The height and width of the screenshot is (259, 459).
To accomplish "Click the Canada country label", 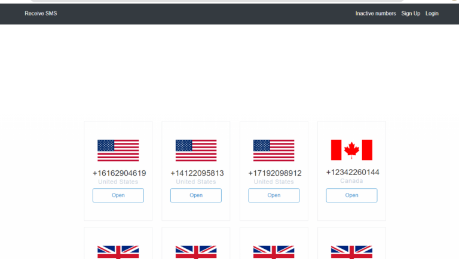I will coord(351,180).
